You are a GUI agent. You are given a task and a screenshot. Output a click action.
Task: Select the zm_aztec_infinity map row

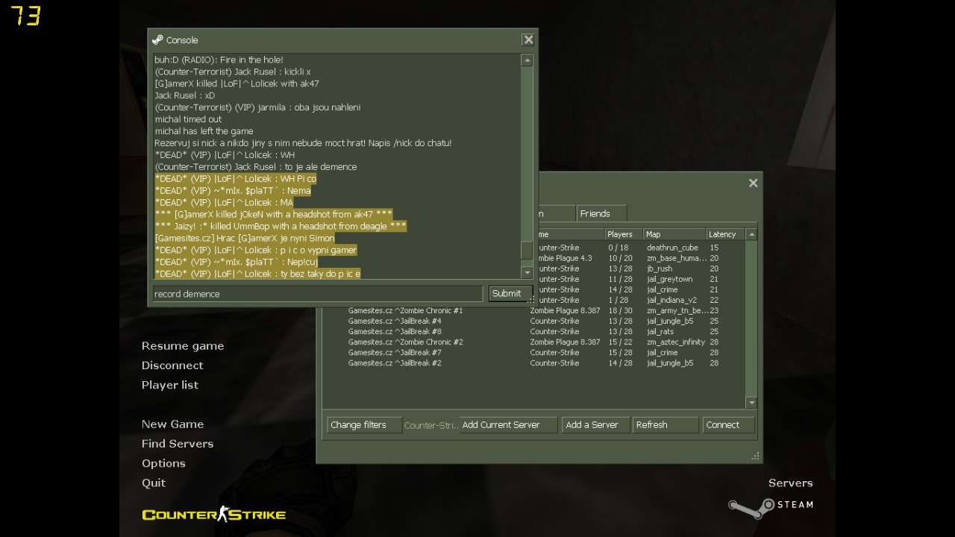click(533, 342)
